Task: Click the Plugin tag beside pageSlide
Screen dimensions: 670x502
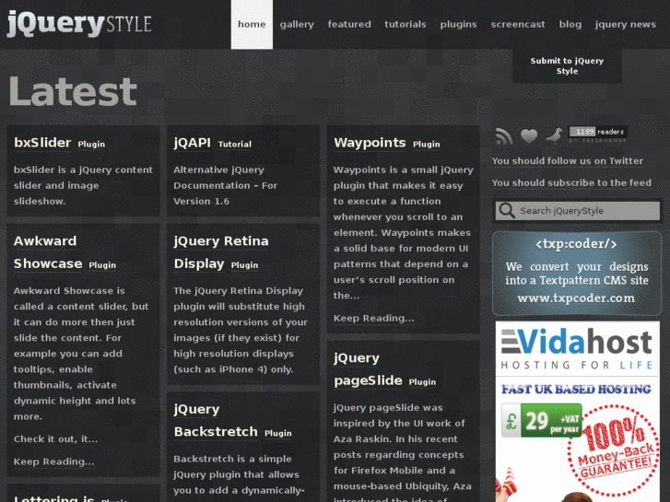Action: pyautogui.click(x=422, y=382)
